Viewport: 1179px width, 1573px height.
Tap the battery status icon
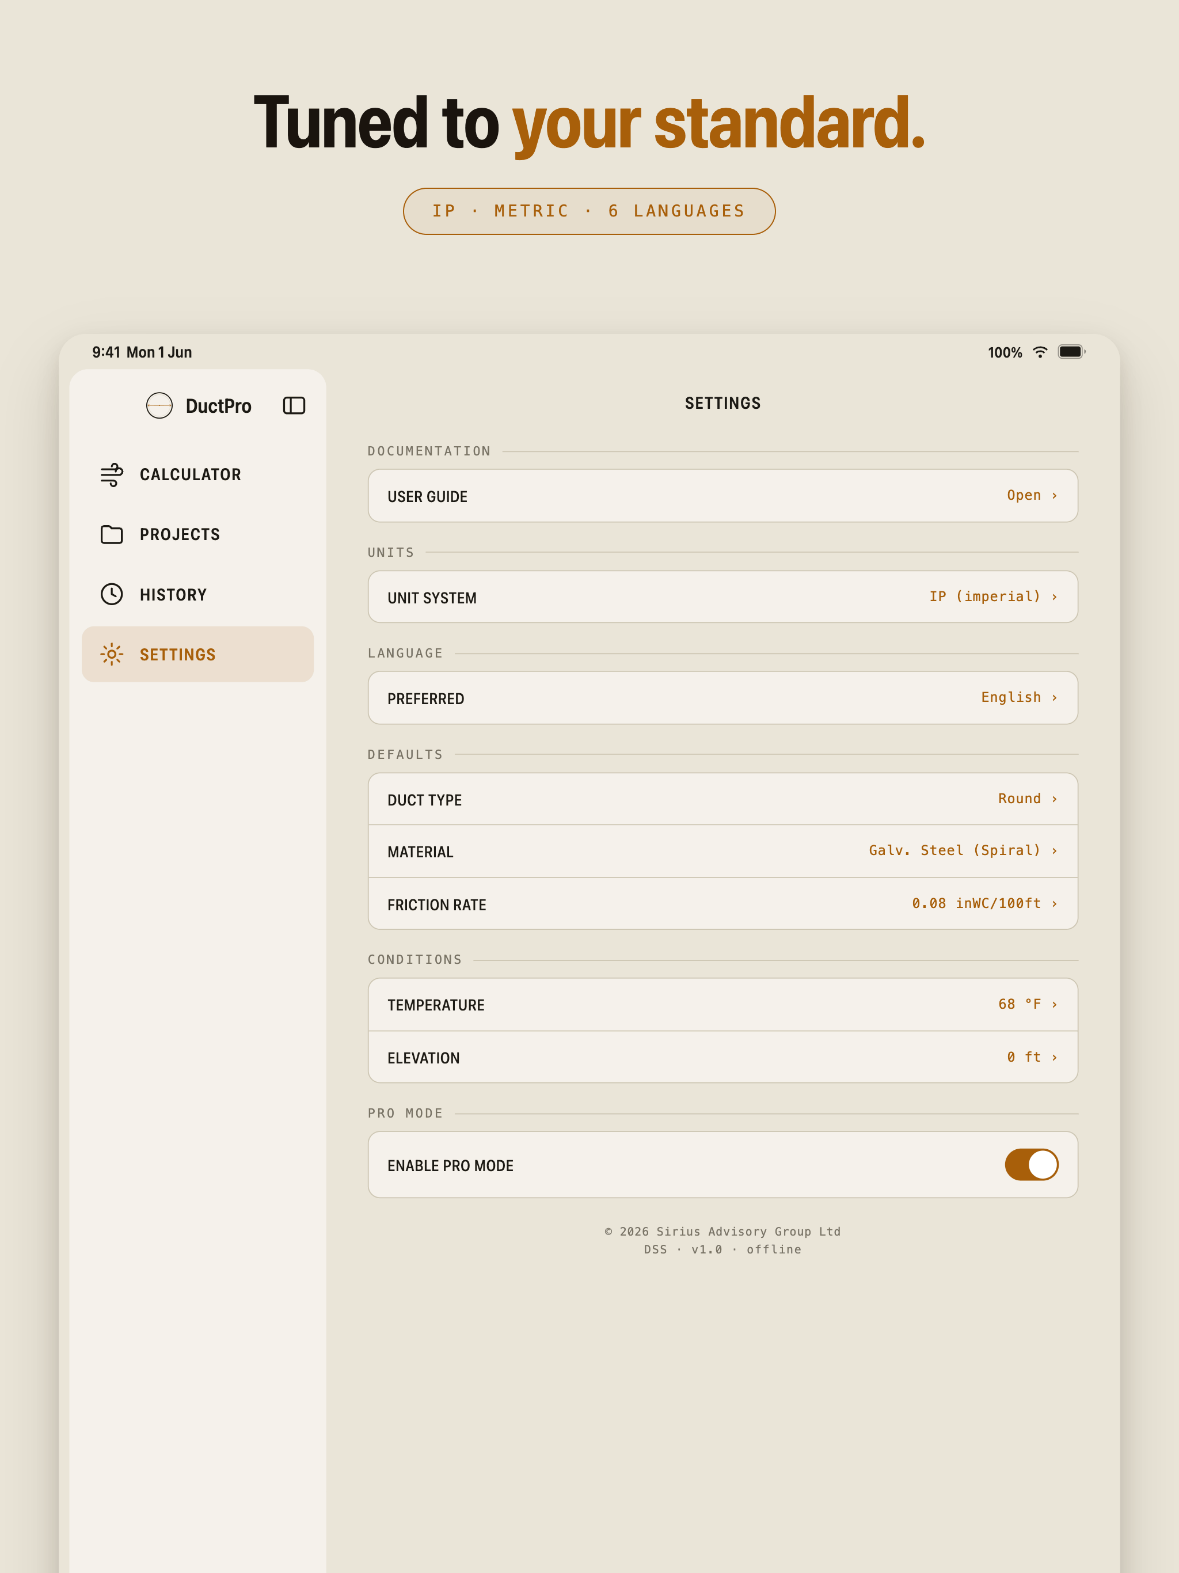pos(1071,352)
